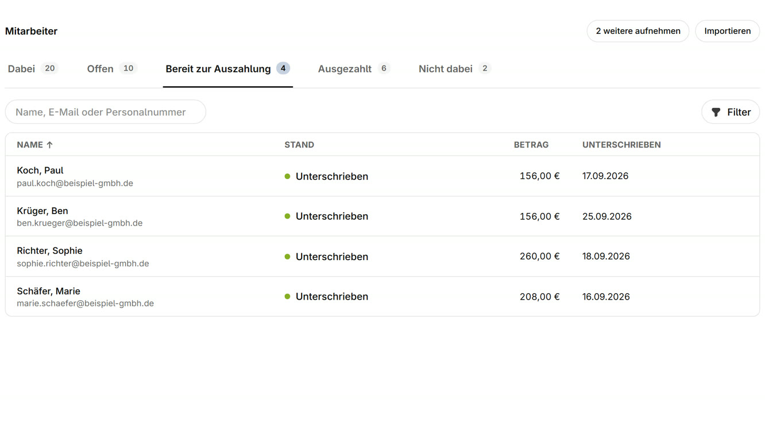765x442 pixels.
Task: Click Unterschrieben status in Krüger, Ben row
Action: pyautogui.click(x=326, y=216)
